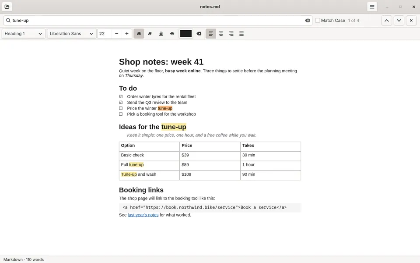Click the 'Basic check' table cell
This screenshot has height=263, width=420.
pyautogui.click(x=149, y=156)
